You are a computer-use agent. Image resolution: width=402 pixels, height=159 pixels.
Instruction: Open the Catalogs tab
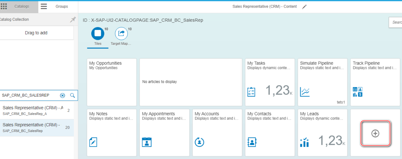point(22,7)
